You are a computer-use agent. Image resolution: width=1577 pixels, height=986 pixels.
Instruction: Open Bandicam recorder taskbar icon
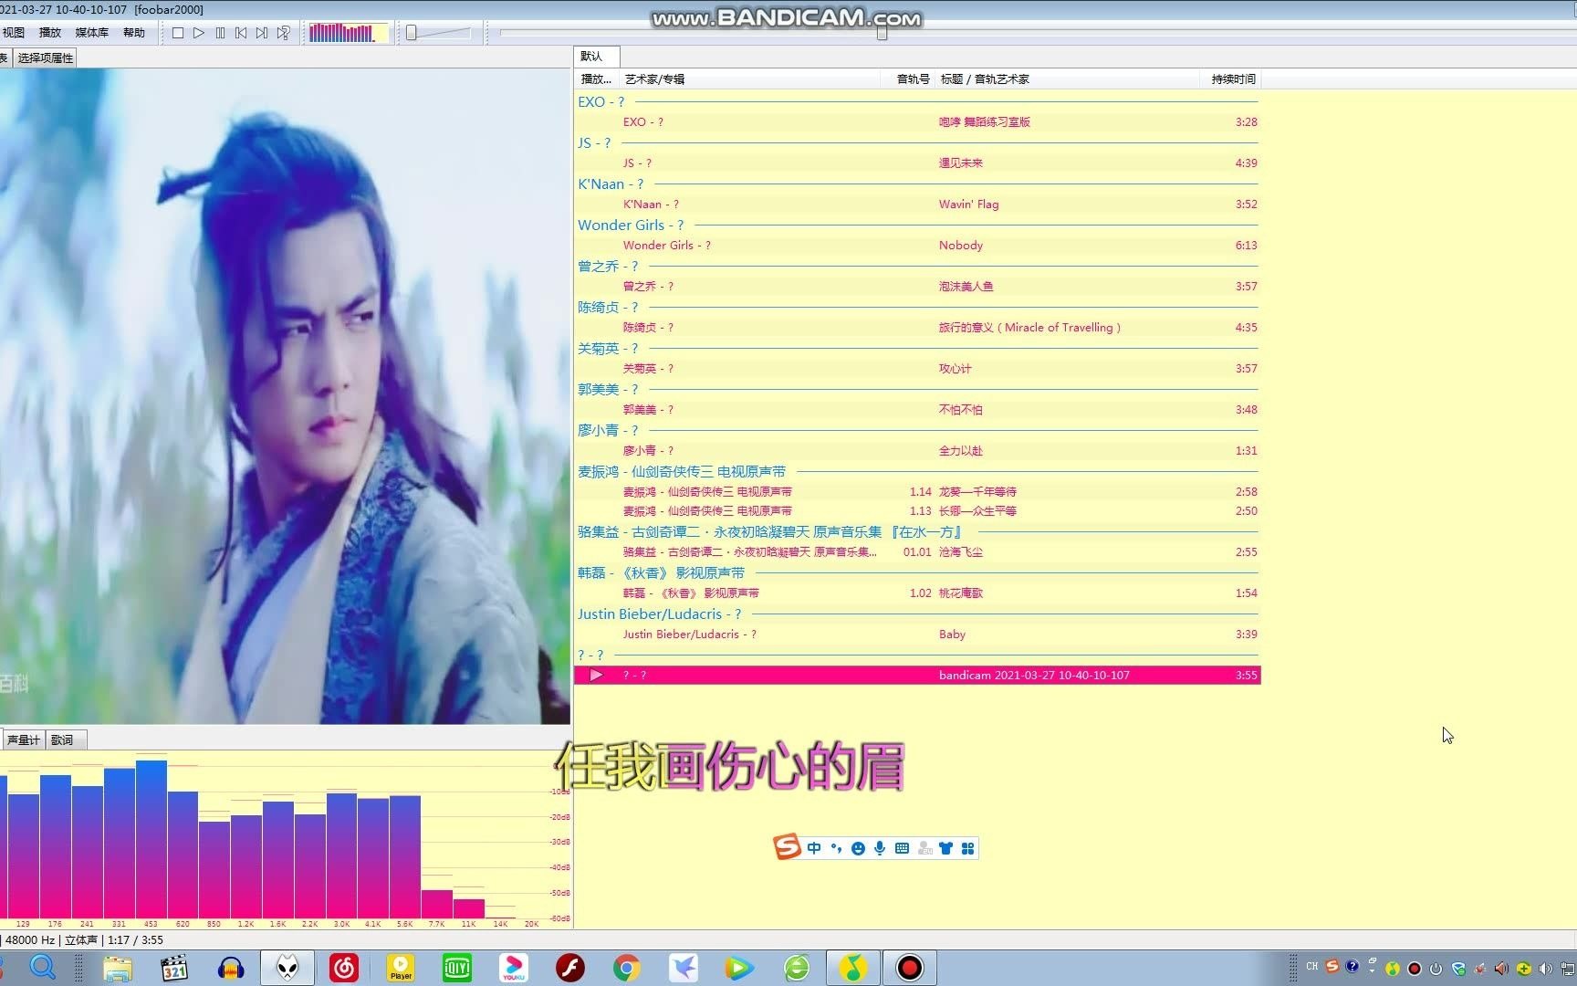(909, 968)
